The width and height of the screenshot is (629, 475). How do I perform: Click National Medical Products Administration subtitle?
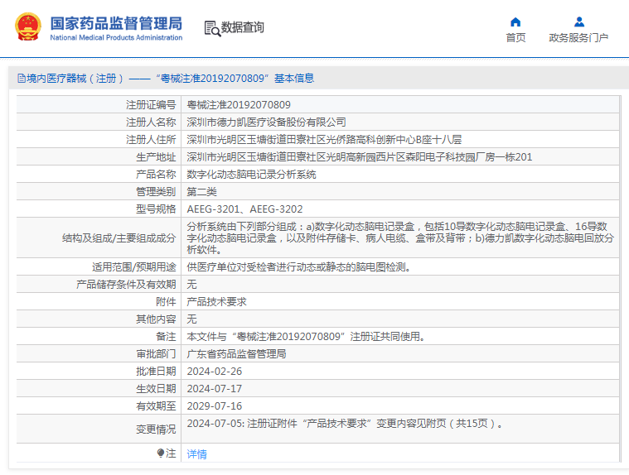point(116,37)
